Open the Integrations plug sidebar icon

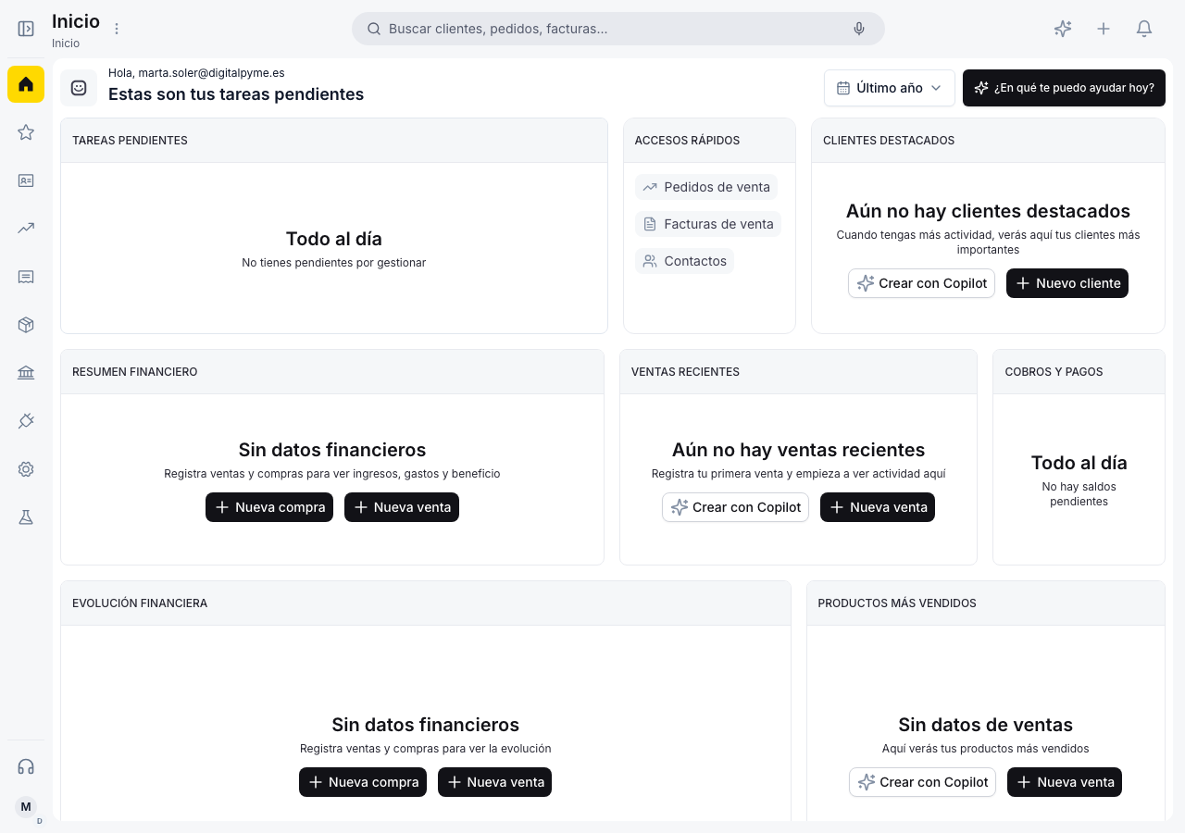pos(26,421)
